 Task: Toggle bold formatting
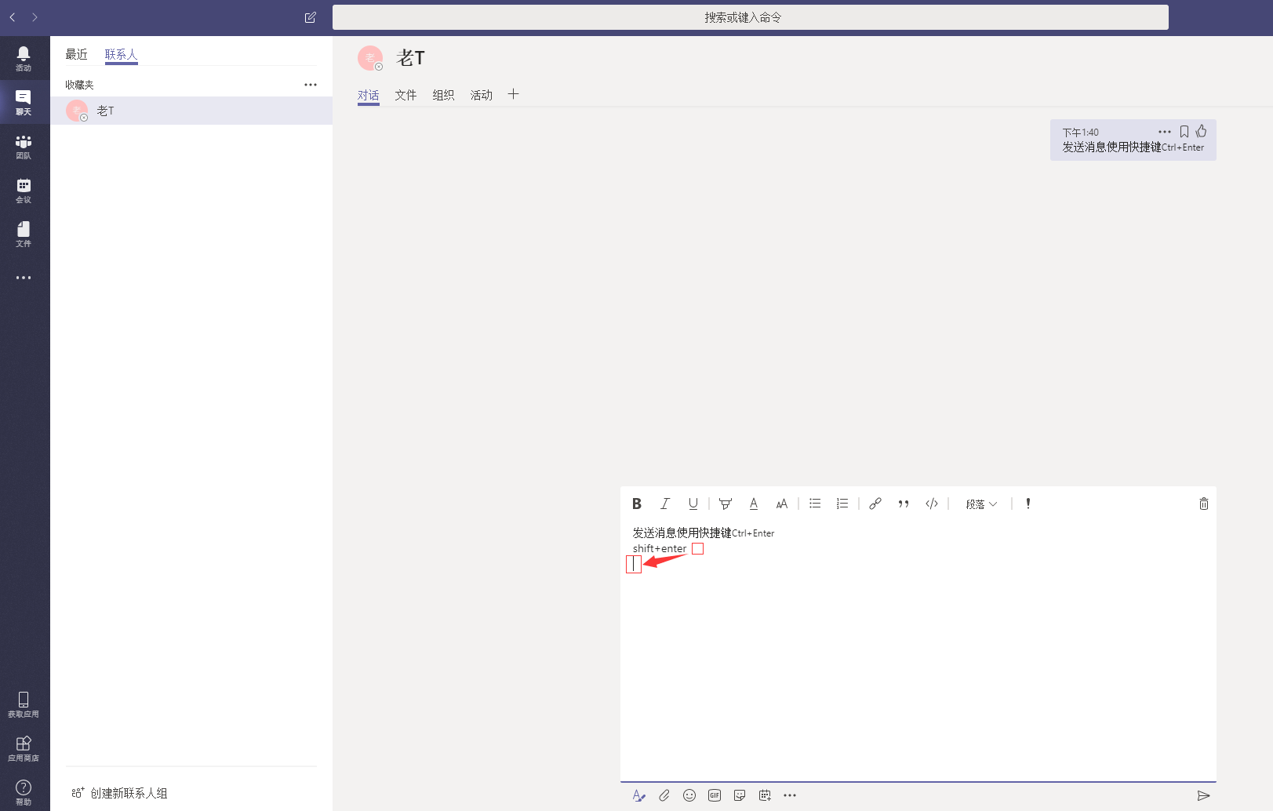coord(637,504)
